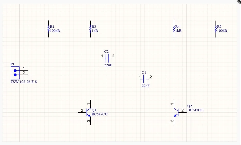
Task: Close the view with the corner X button
Action: coord(239,1)
